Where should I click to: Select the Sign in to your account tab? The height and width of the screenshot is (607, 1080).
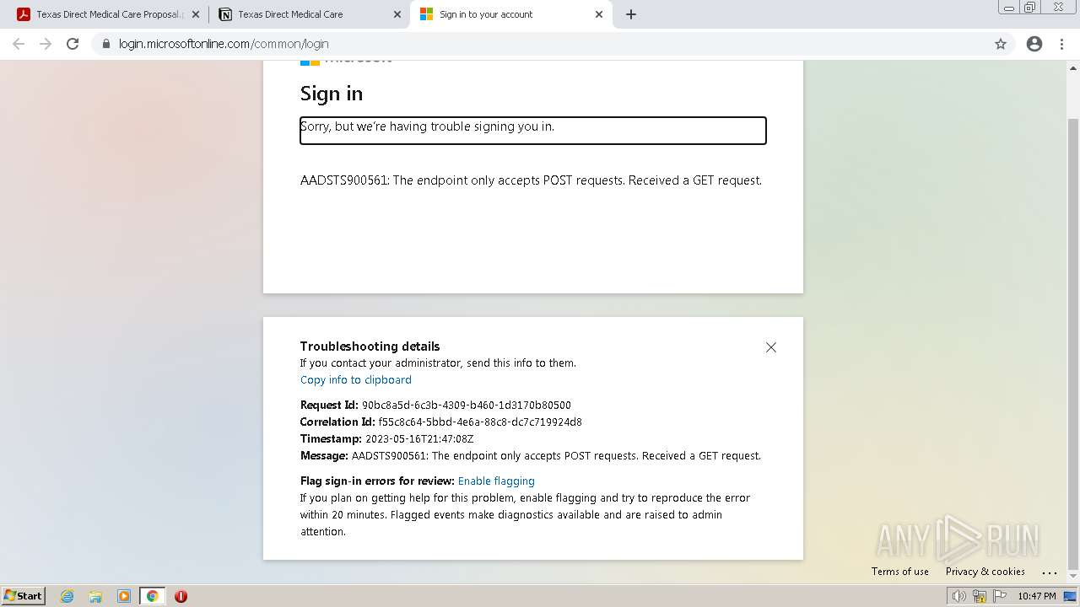pos(510,14)
